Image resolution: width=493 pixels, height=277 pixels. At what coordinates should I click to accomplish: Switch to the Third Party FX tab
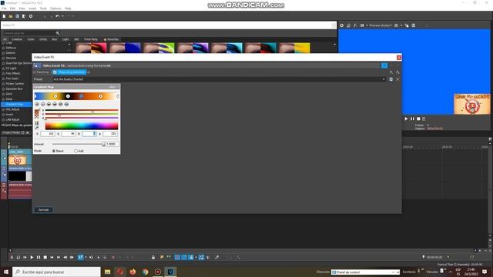coord(91,39)
